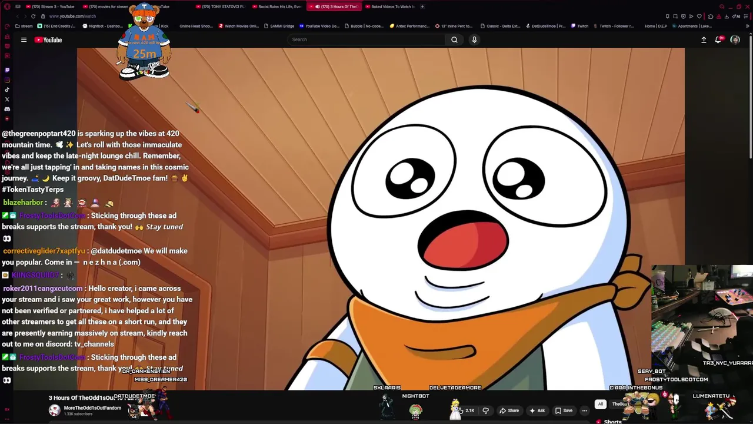Image resolution: width=753 pixels, height=424 pixels.
Task: Click the video player to pause playback
Action: coord(381,218)
